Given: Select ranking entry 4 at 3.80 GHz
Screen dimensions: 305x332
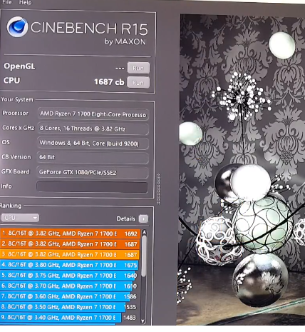Looking at the screenshot, I should (x=69, y=265).
